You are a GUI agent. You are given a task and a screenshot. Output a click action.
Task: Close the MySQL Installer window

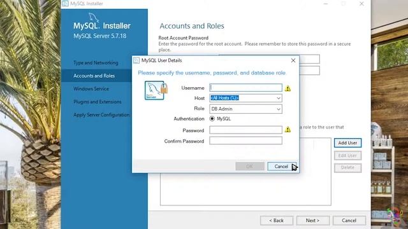361,4
